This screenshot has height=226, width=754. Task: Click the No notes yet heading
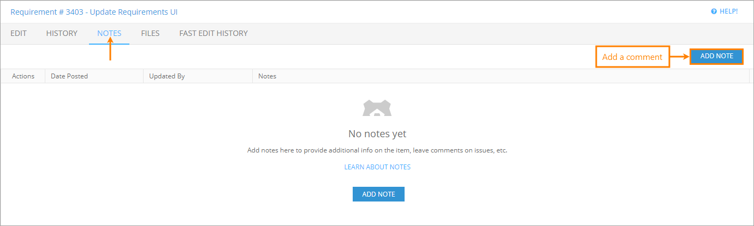click(x=377, y=134)
